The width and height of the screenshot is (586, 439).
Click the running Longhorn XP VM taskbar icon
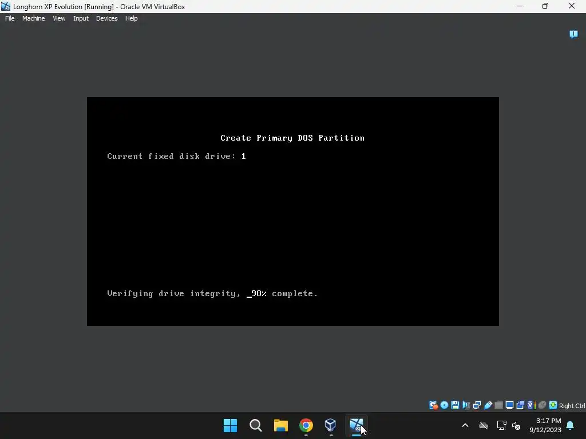[x=356, y=425]
